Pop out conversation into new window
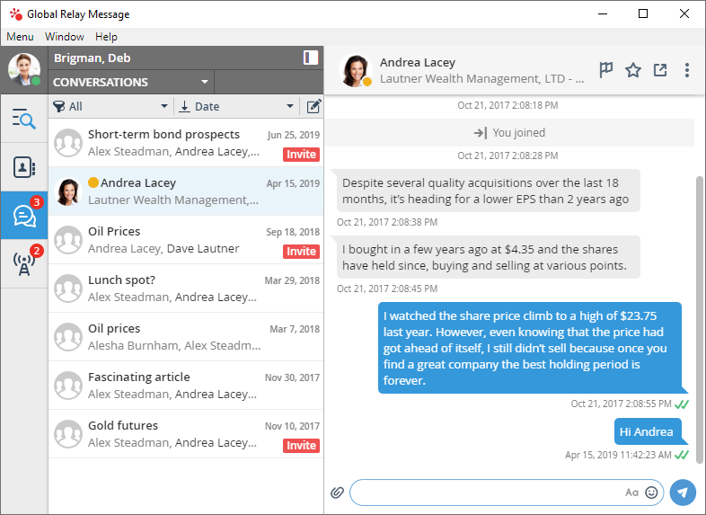 pos(660,70)
